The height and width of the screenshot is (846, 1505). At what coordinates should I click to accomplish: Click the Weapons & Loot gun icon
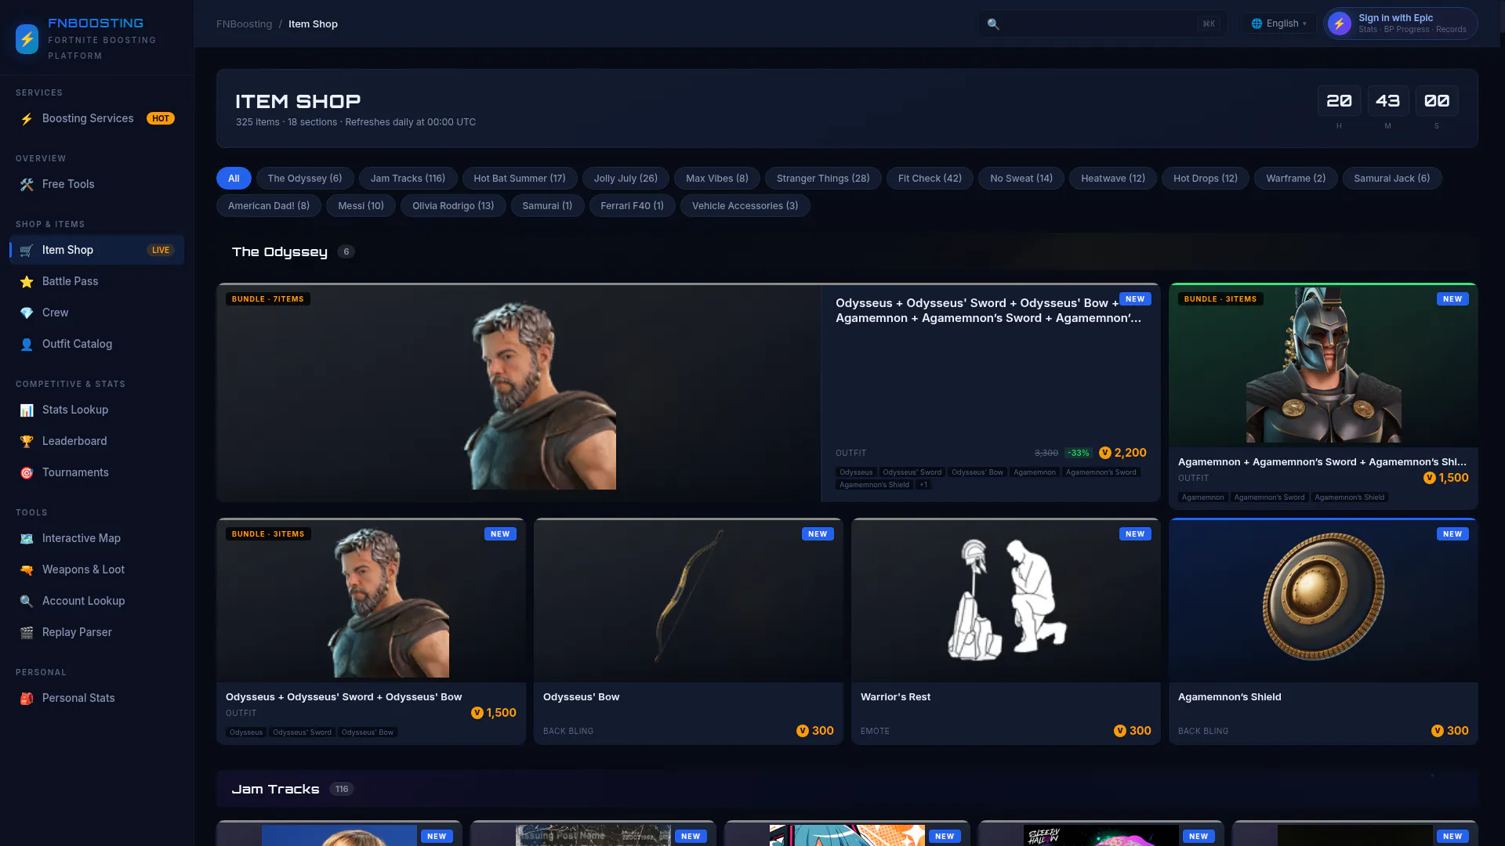click(x=27, y=570)
